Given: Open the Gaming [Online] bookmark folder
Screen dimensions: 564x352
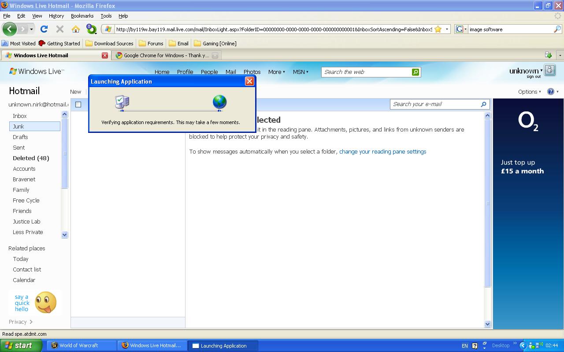Looking at the screenshot, I should tap(215, 43).
